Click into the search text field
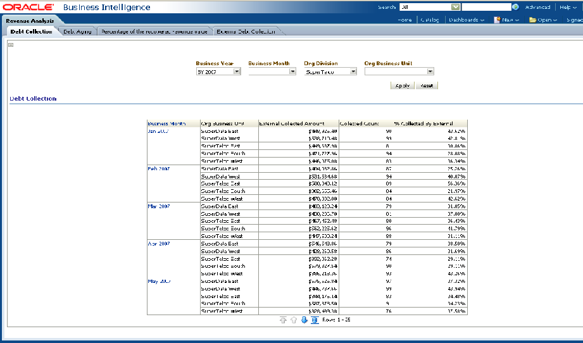 tap(486, 7)
